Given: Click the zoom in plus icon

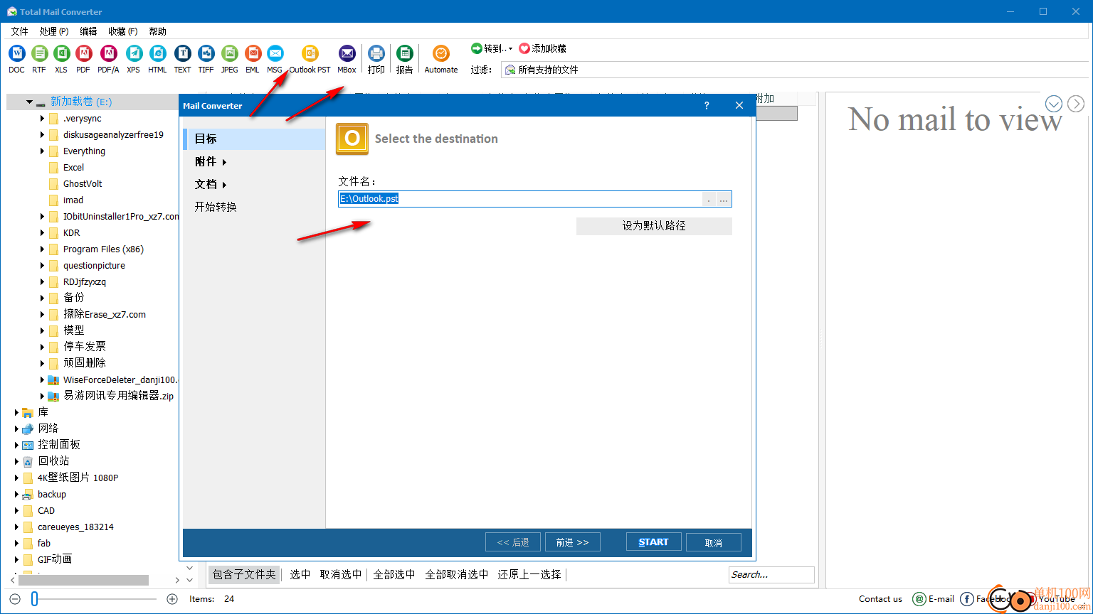Looking at the screenshot, I should tap(171, 599).
